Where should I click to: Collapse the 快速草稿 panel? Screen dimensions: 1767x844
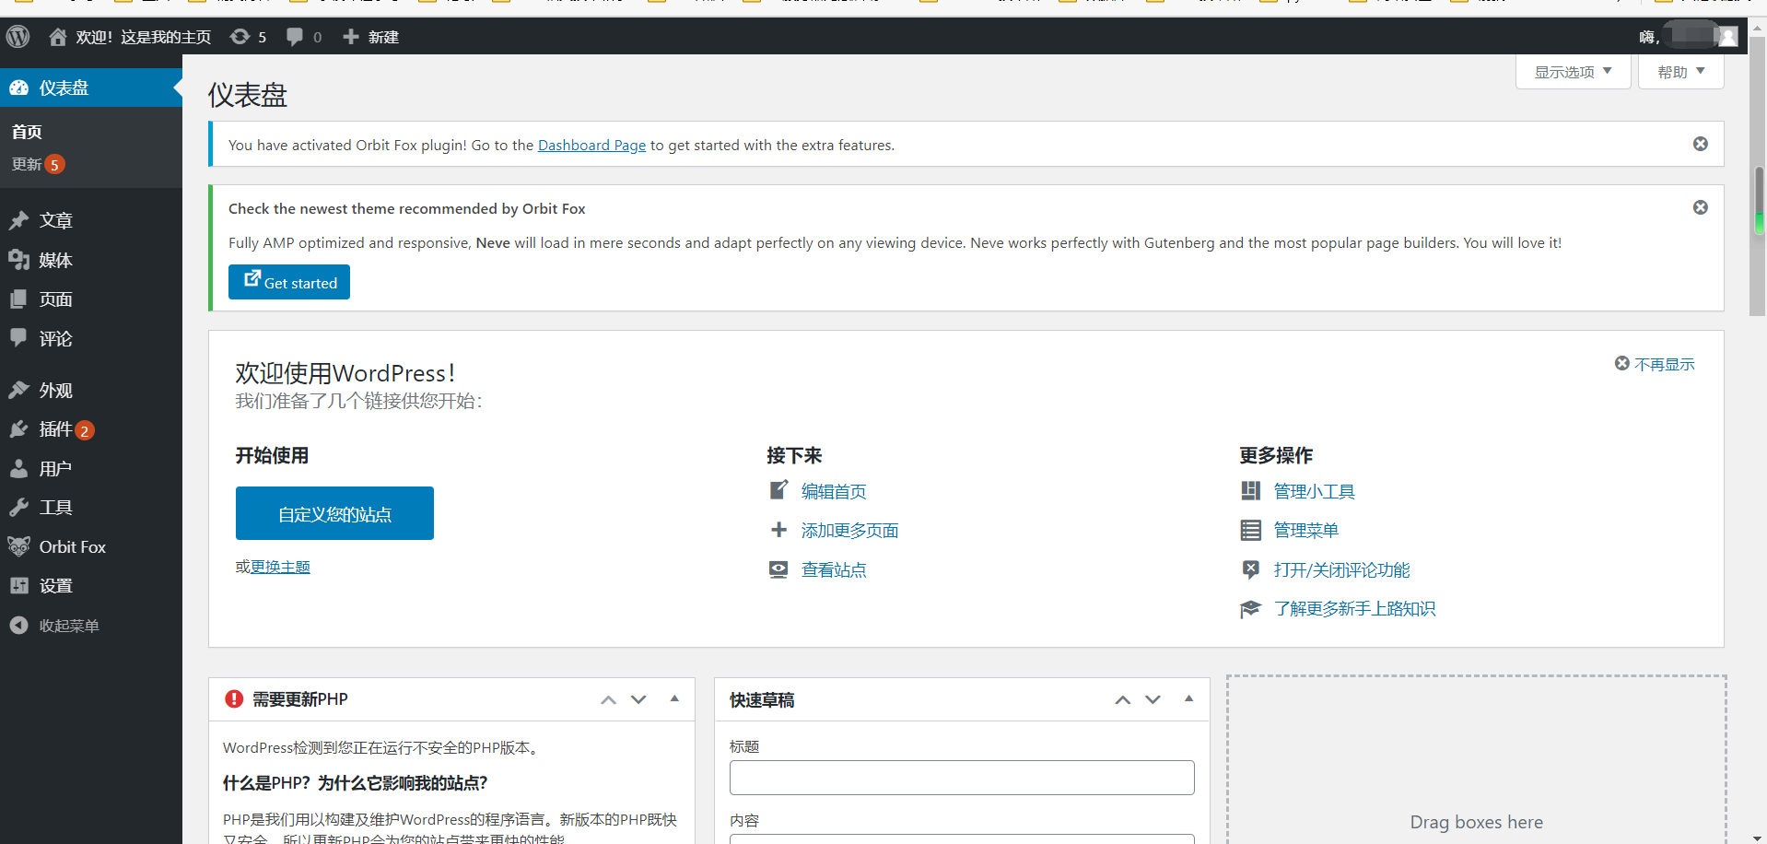point(1189,699)
